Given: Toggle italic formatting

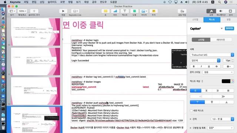Looking at the screenshot, I should (x=201, y=66).
